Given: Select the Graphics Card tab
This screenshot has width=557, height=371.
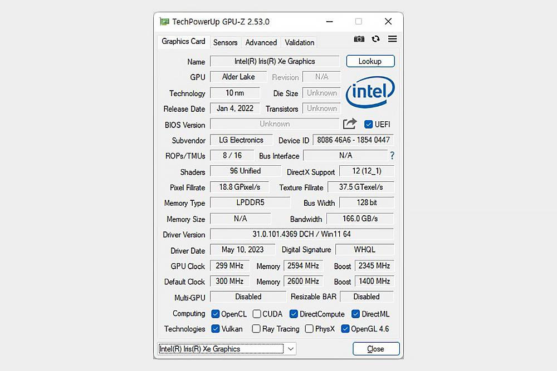Looking at the screenshot, I should tap(183, 42).
